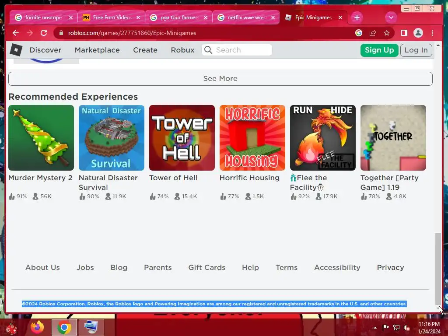Open the Blog footer link
Image resolution: width=448 pixels, height=336 pixels.
click(x=119, y=267)
